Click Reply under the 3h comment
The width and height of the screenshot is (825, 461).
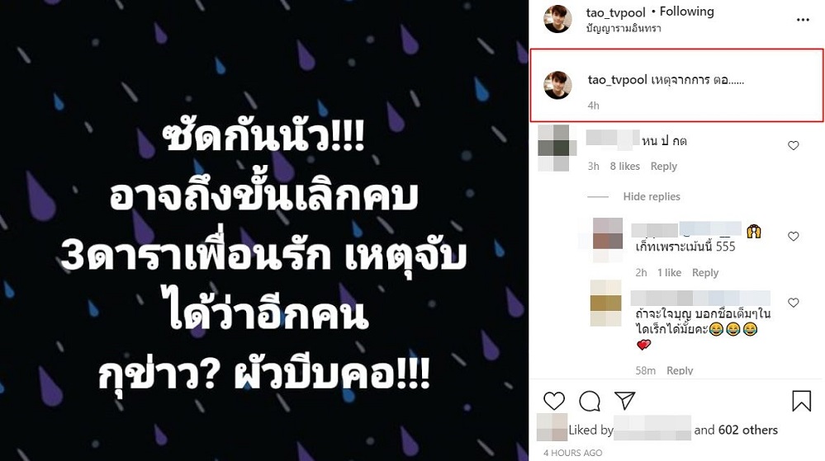click(664, 166)
